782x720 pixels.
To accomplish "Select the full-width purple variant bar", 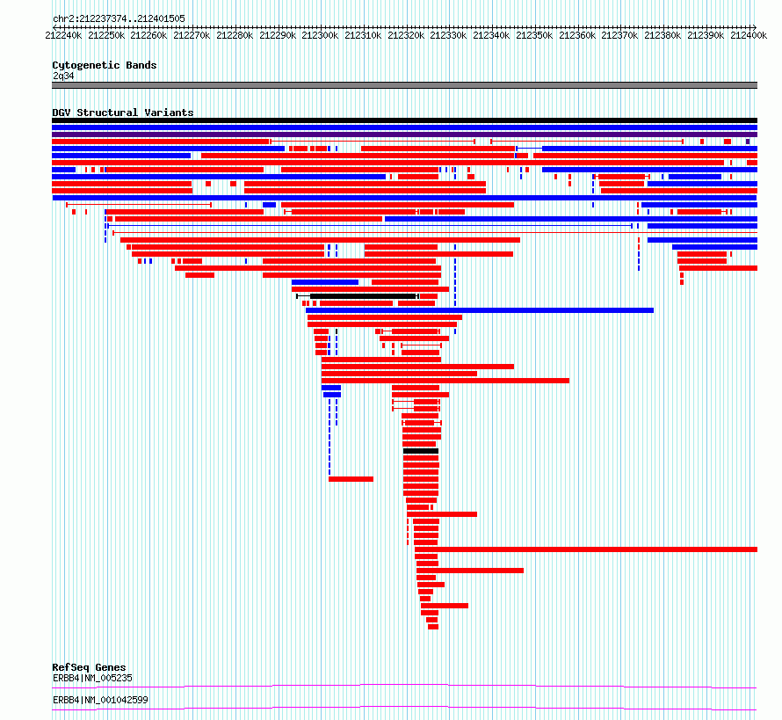I will [404, 135].
